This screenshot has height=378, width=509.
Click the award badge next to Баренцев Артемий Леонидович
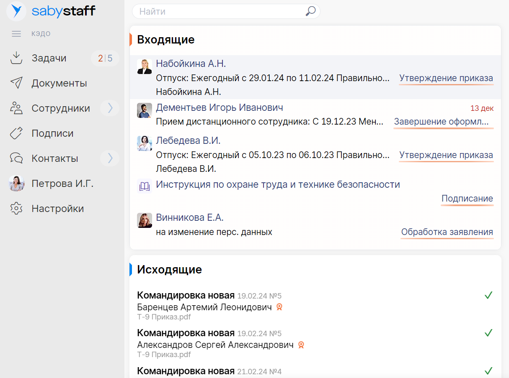[x=279, y=307]
